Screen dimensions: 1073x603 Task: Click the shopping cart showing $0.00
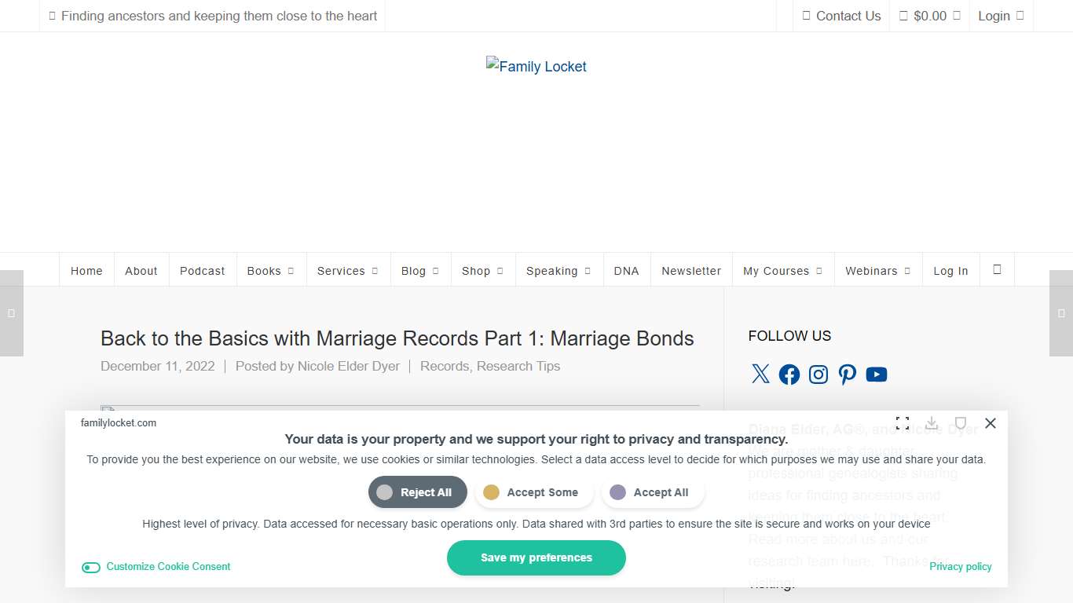[929, 15]
